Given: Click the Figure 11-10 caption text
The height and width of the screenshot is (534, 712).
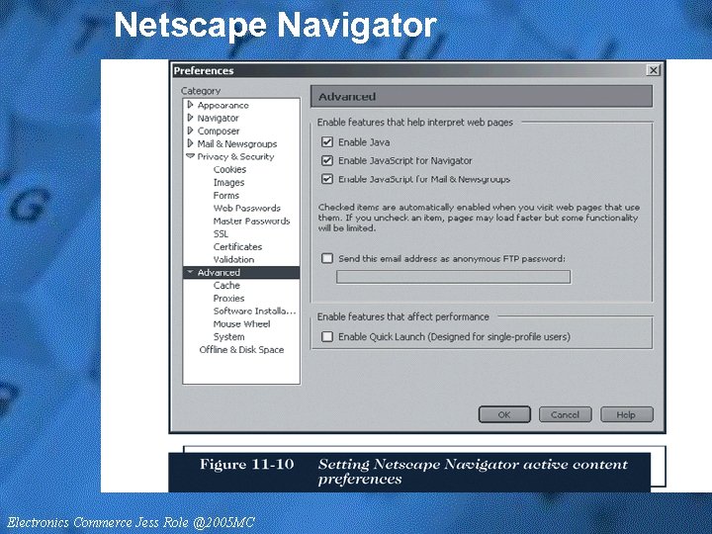Looking at the screenshot, I should coord(246,464).
